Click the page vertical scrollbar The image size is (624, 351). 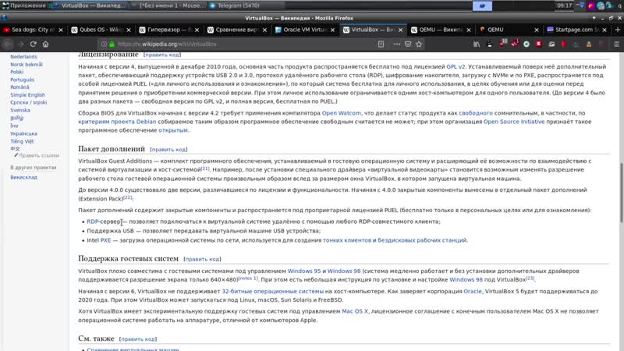click(x=621, y=193)
